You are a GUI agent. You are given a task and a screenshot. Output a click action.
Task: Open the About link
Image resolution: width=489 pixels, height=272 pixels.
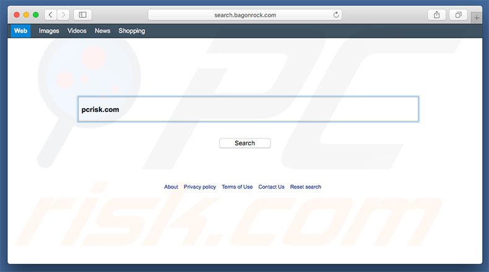pos(171,187)
